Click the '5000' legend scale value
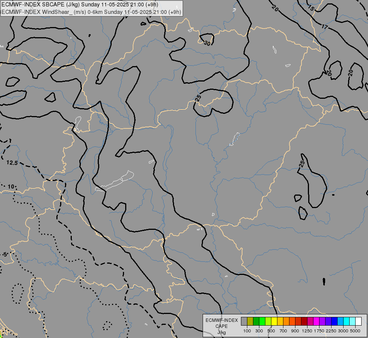This screenshot has width=368, height=338. (x=355, y=331)
